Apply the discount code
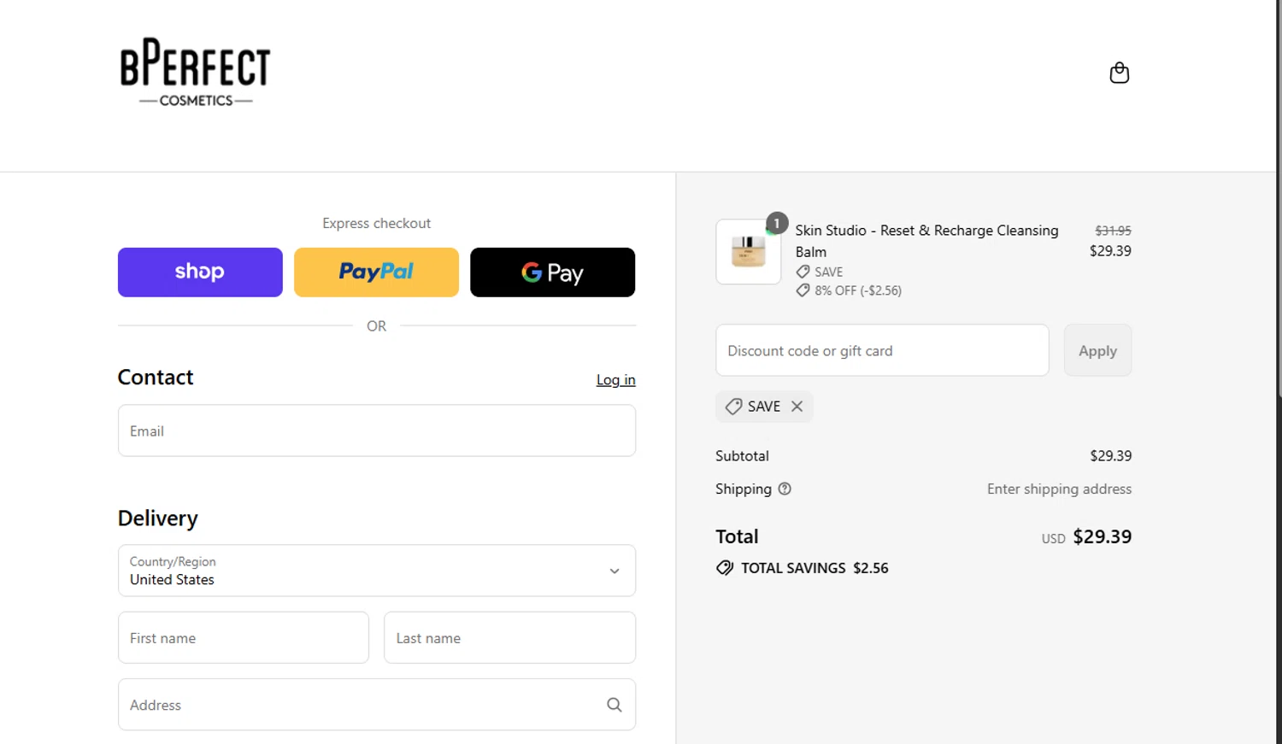 pos(1097,350)
